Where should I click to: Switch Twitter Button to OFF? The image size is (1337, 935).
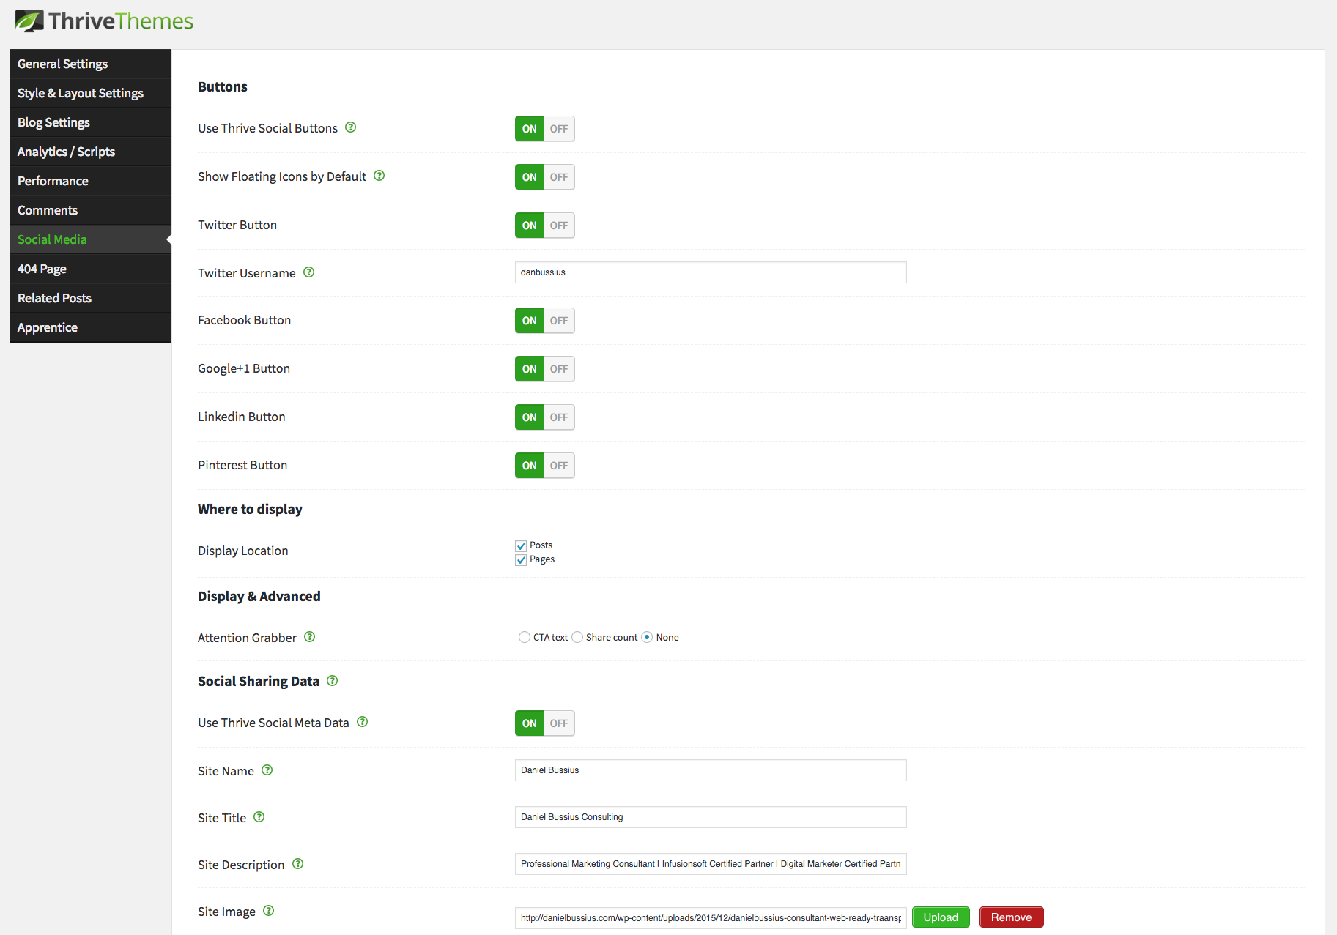[559, 226]
